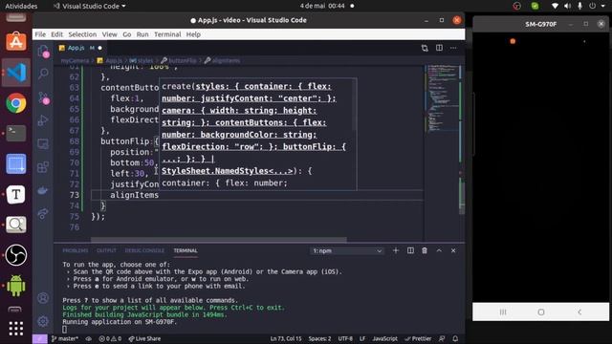This screenshot has width=612, height=344.
Task: Change file encoding UTF-8
Action: [345, 338]
